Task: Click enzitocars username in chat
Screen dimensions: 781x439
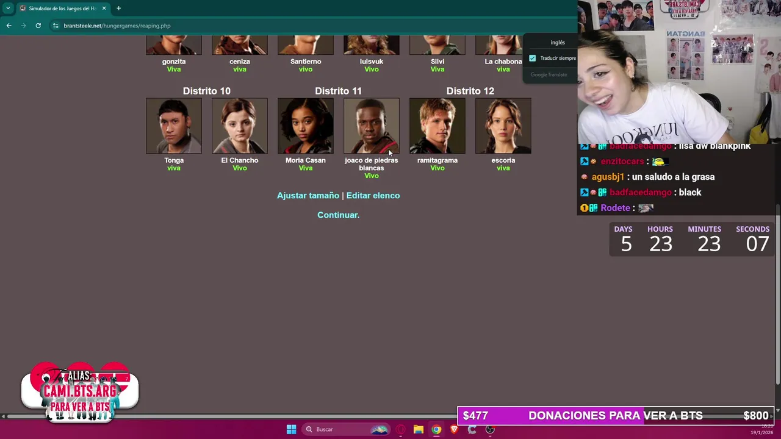Action: tap(622, 161)
